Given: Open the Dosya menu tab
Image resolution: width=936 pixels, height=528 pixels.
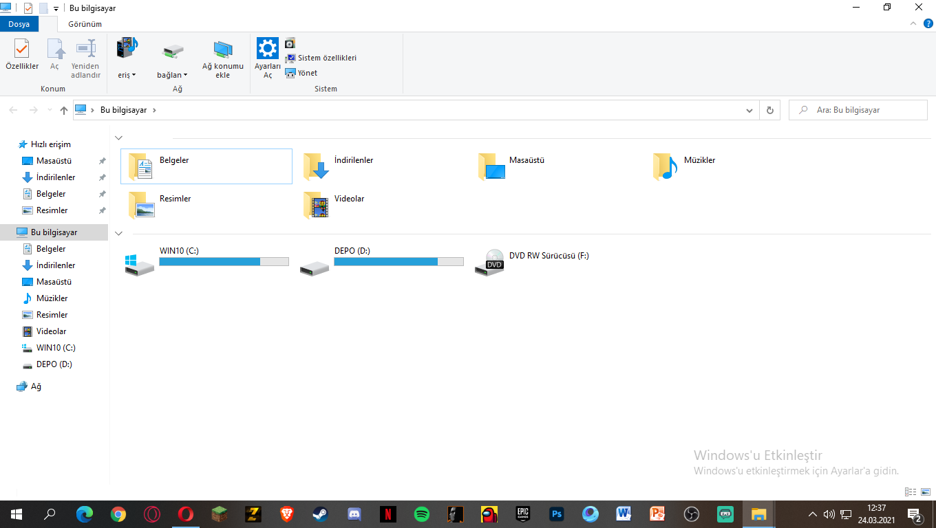Looking at the screenshot, I should point(19,24).
